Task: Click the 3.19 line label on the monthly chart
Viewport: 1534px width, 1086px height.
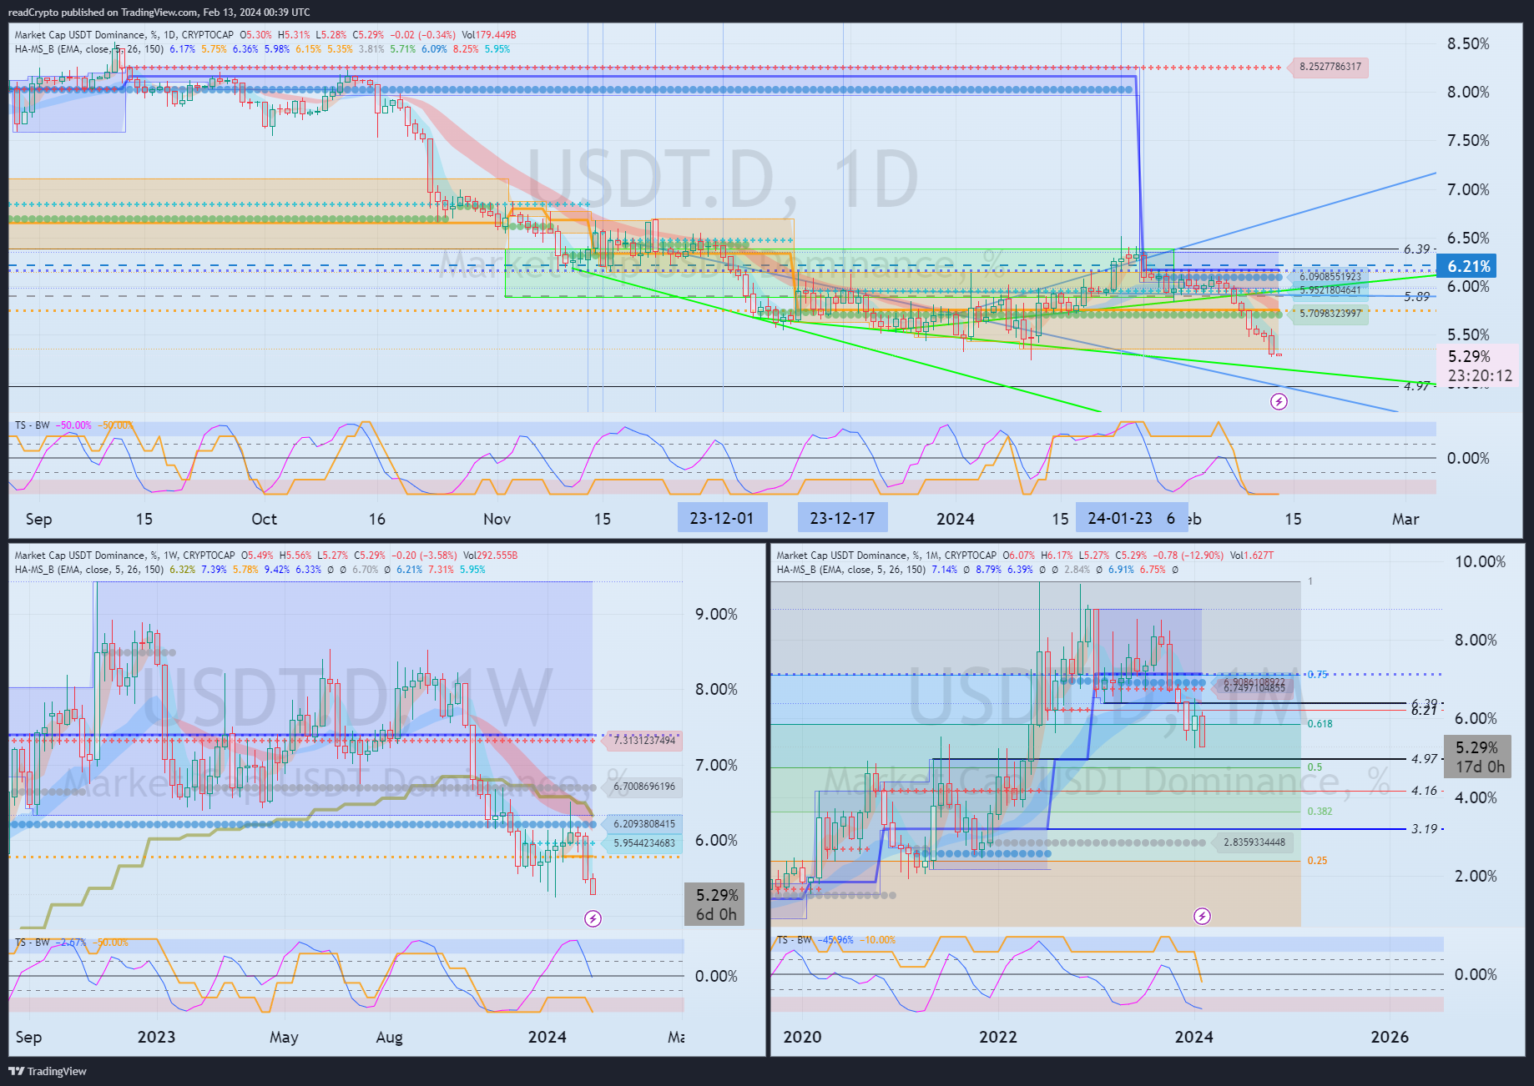Action: [1424, 829]
